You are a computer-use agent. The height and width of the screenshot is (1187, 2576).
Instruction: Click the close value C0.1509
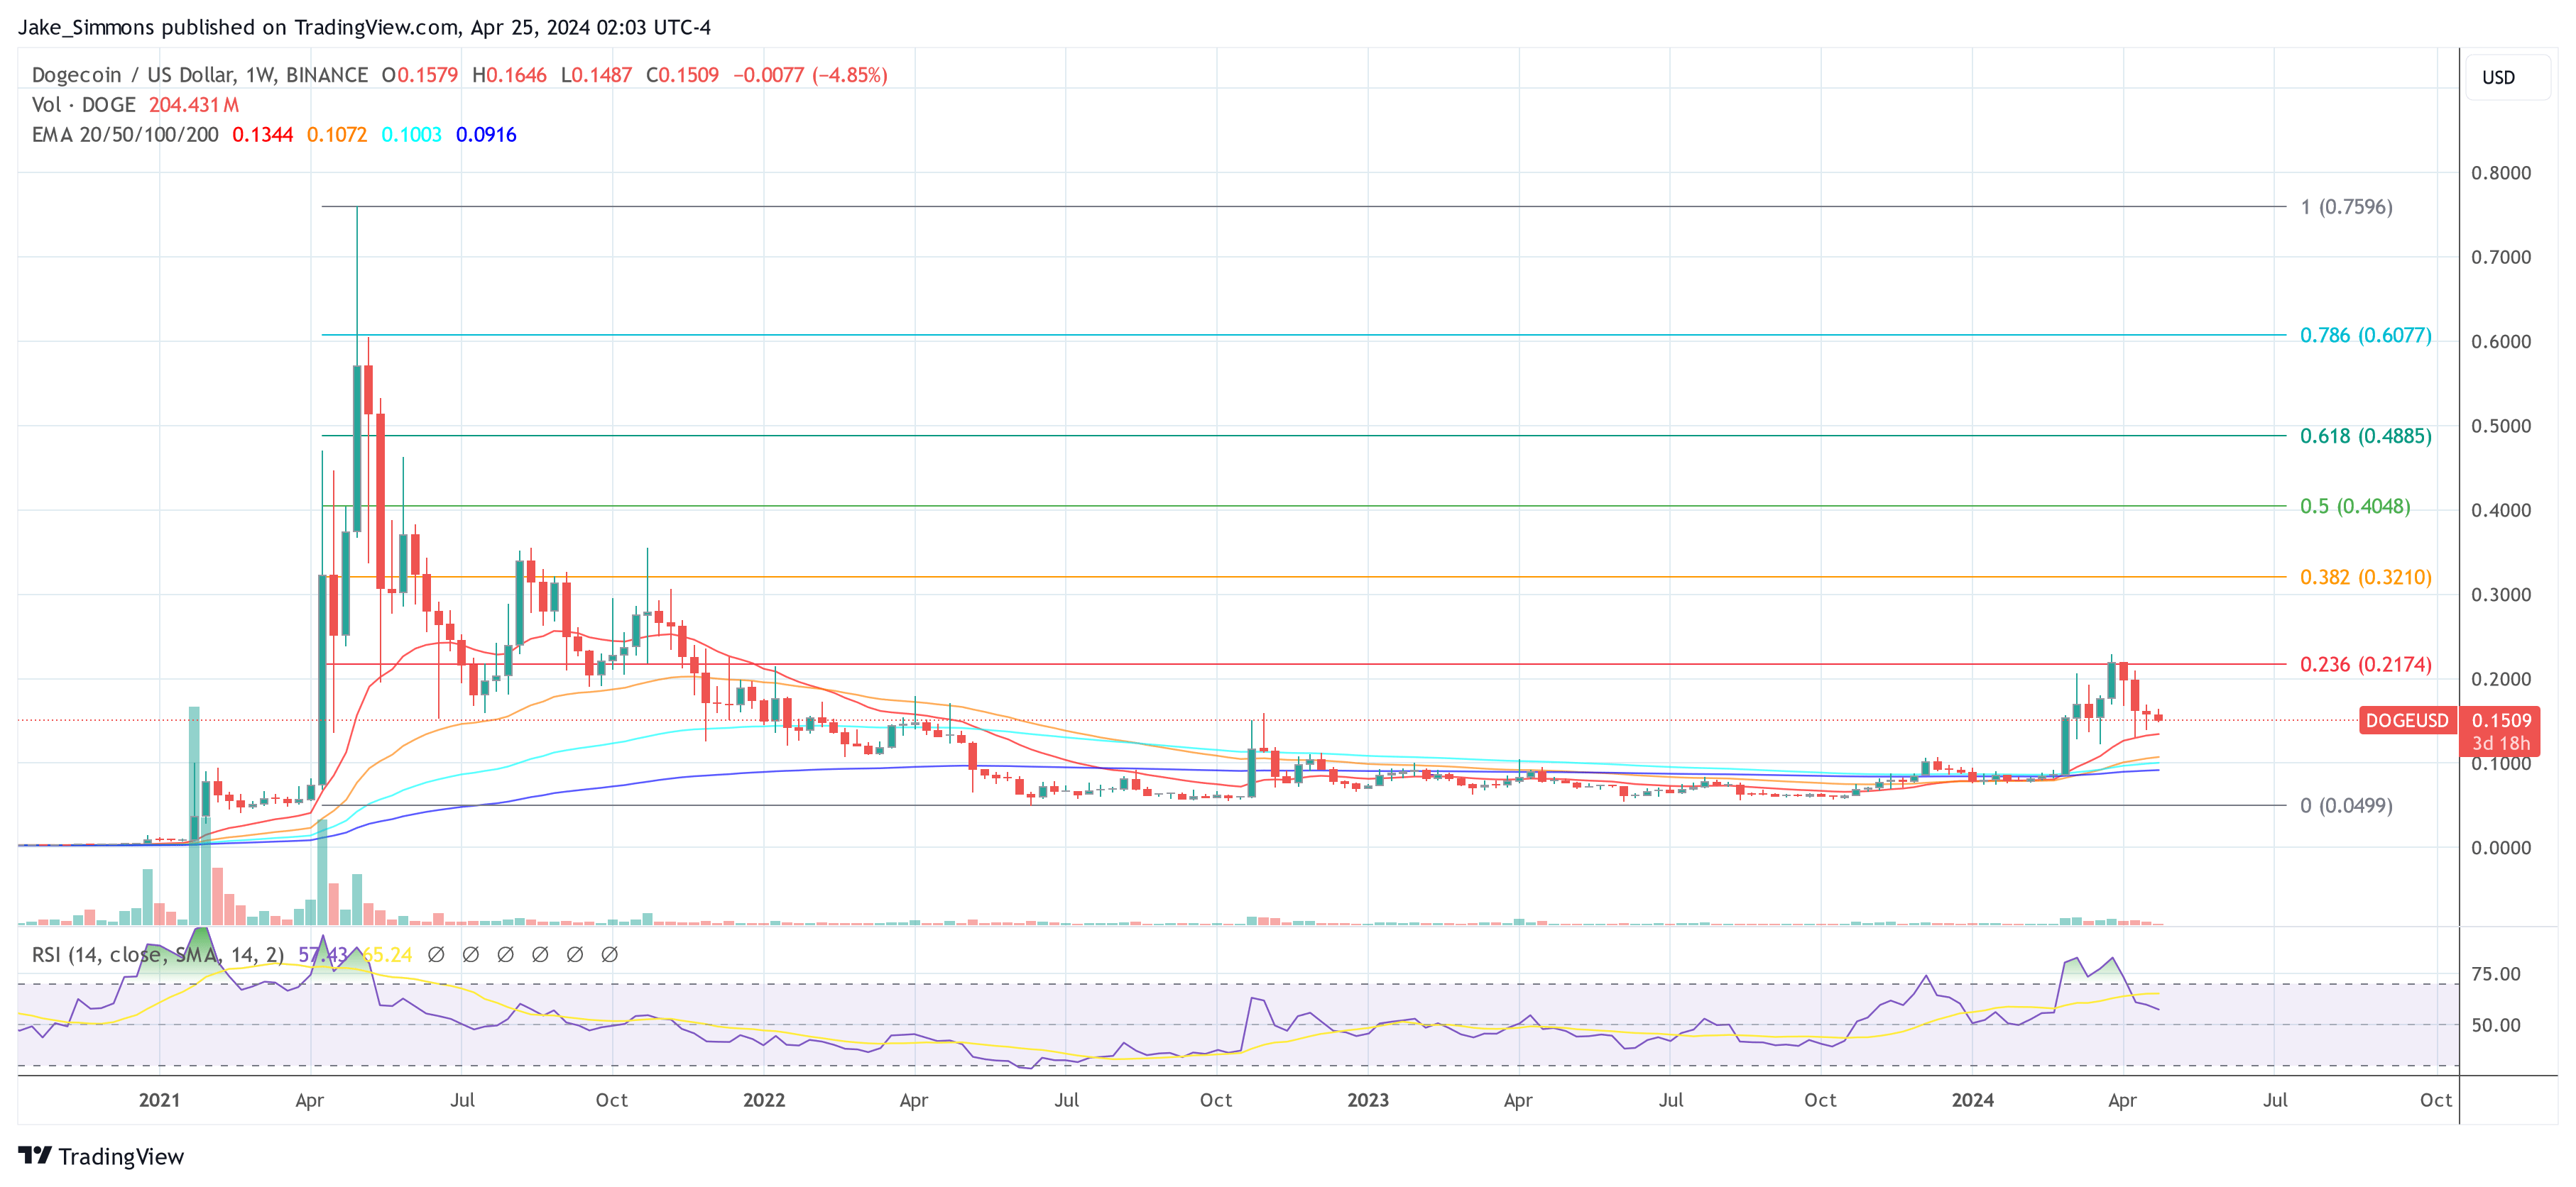[x=682, y=75]
